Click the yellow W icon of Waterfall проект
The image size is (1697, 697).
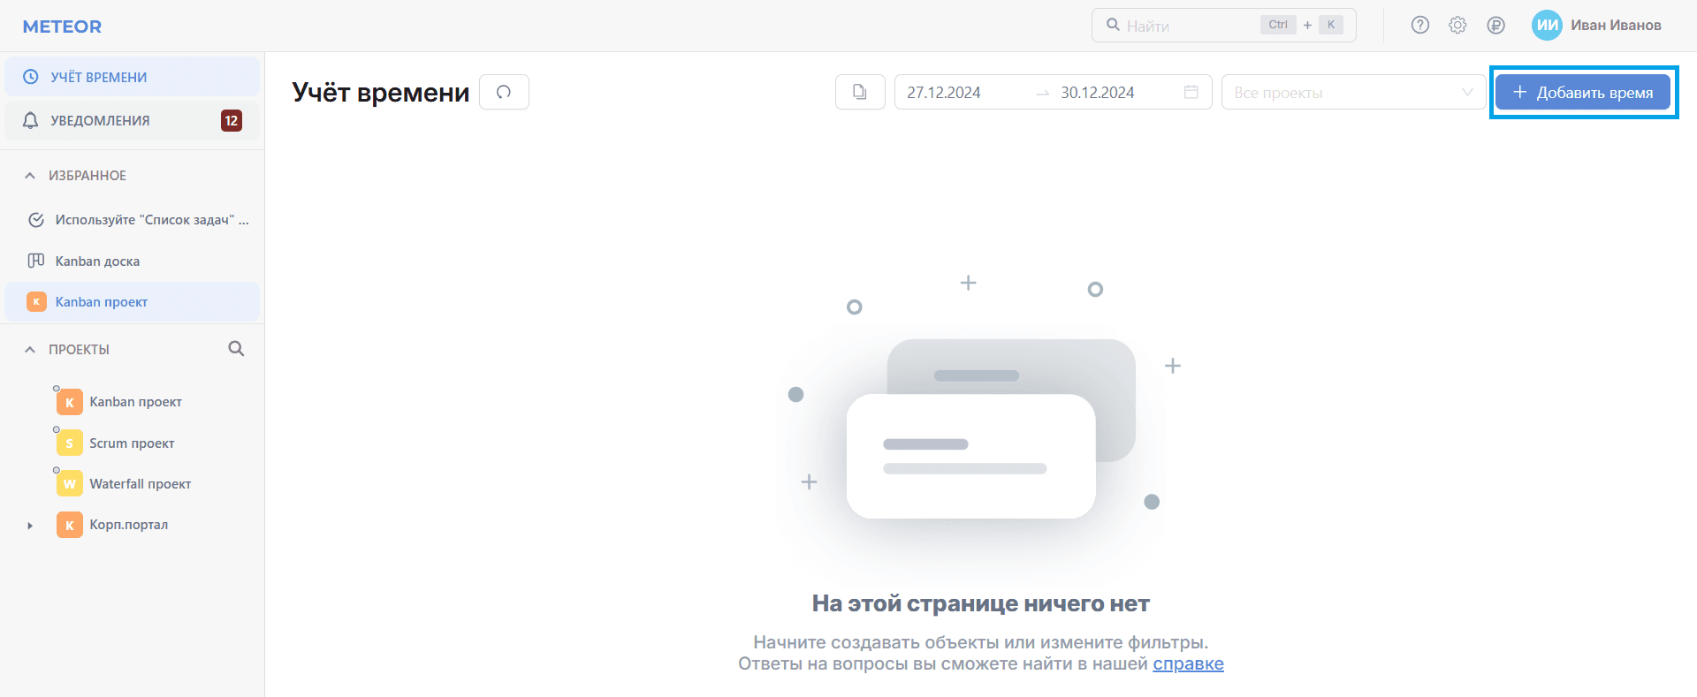[x=70, y=484]
